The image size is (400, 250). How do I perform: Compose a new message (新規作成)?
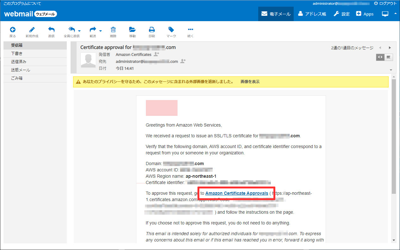tap(32, 32)
